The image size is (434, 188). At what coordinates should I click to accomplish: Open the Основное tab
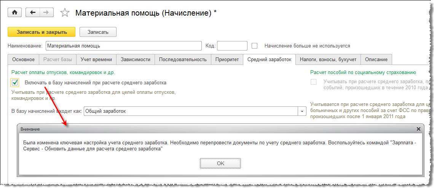[x=23, y=59]
